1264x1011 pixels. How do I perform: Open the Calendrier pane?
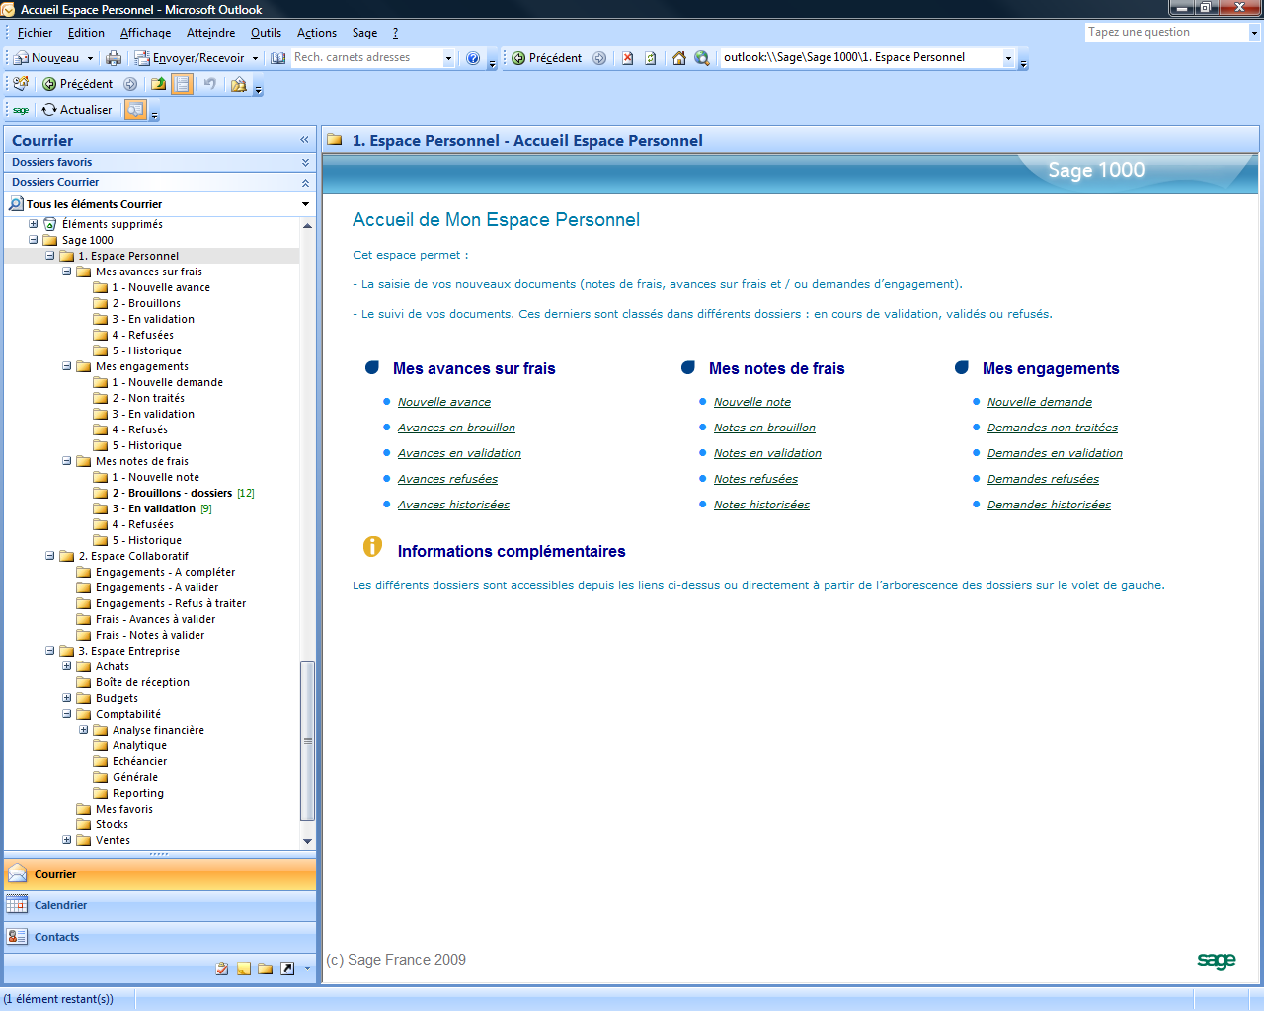(160, 905)
